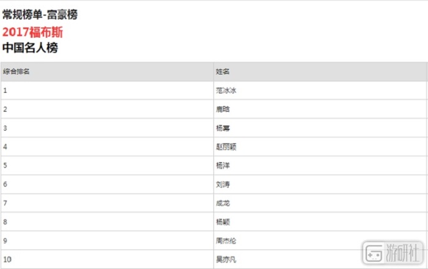Click the game controller watermark icon
The image size is (428, 269).
click(x=374, y=253)
